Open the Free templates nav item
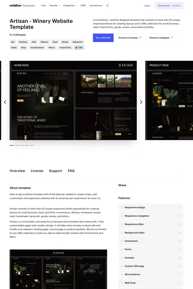 pos(44,5)
